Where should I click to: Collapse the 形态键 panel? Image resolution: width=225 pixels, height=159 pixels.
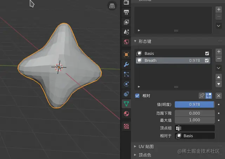[x=135, y=41]
